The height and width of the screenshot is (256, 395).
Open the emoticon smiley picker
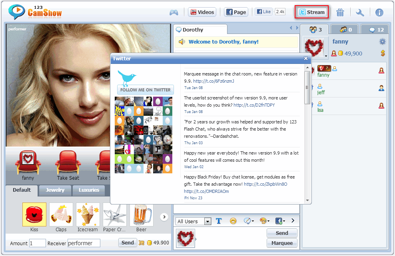coord(233,221)
